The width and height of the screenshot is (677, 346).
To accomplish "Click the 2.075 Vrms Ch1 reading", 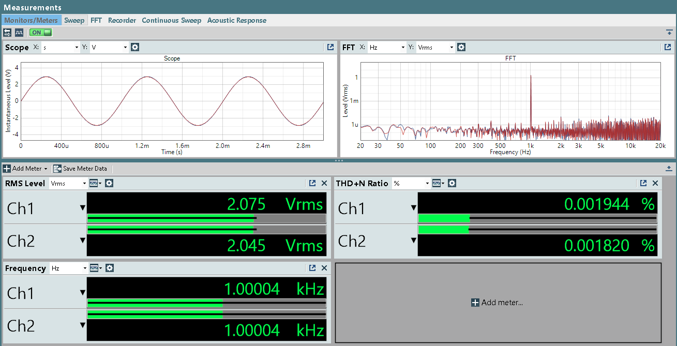I will click(x=275, y=204).
